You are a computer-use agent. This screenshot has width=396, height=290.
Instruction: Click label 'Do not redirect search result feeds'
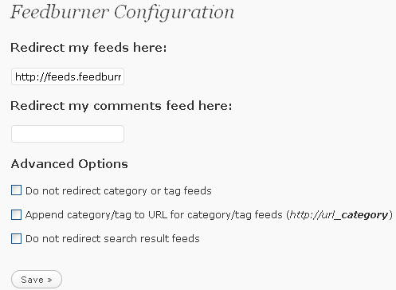(x=112, y=239)
